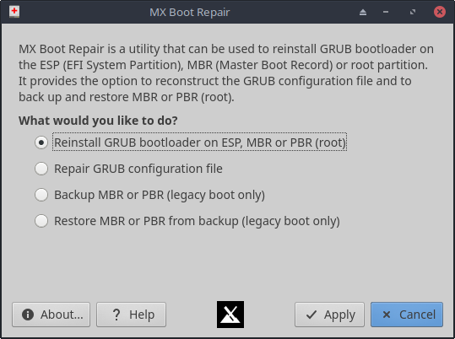The width and height of the screenshot is (455, 339).
Task: Click the info icon on About button
Action: [x=28, y=315]
